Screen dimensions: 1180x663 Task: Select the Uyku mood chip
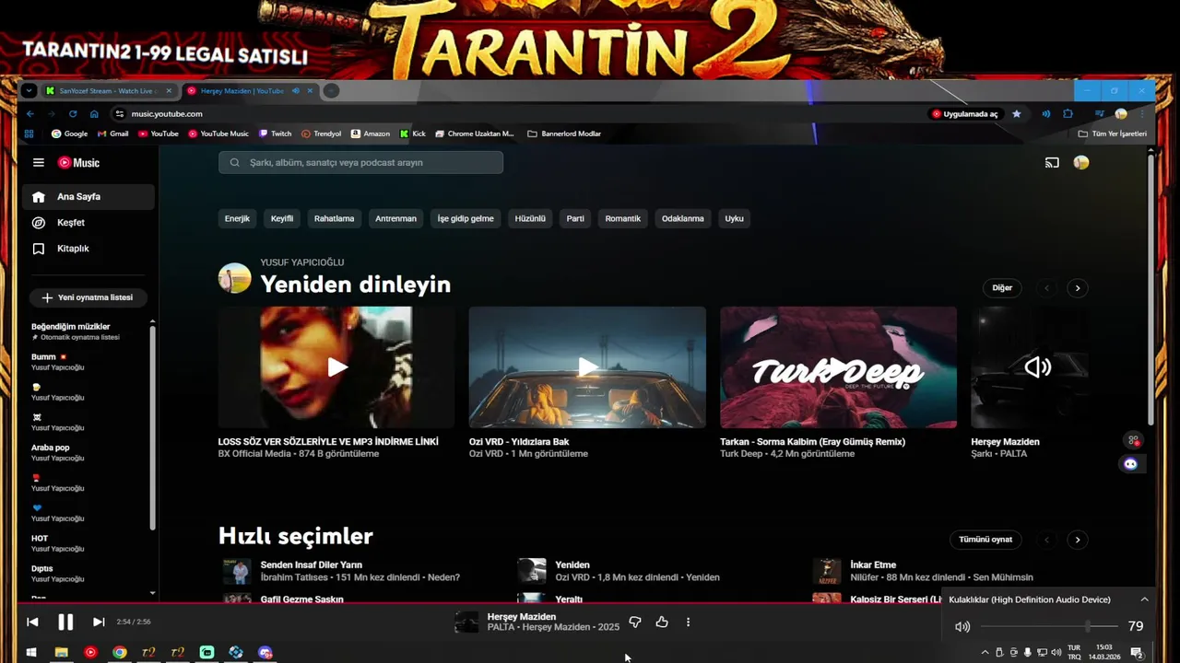734,218
